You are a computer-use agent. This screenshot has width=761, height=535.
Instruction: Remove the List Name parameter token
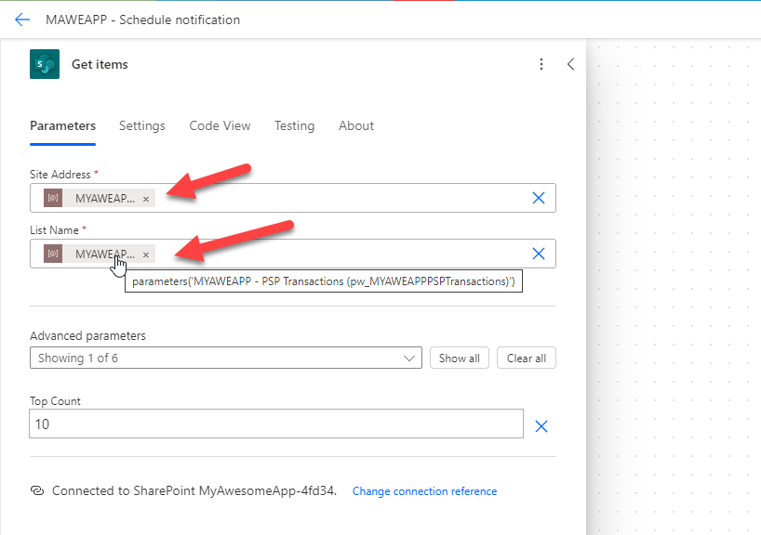point(146,254)
